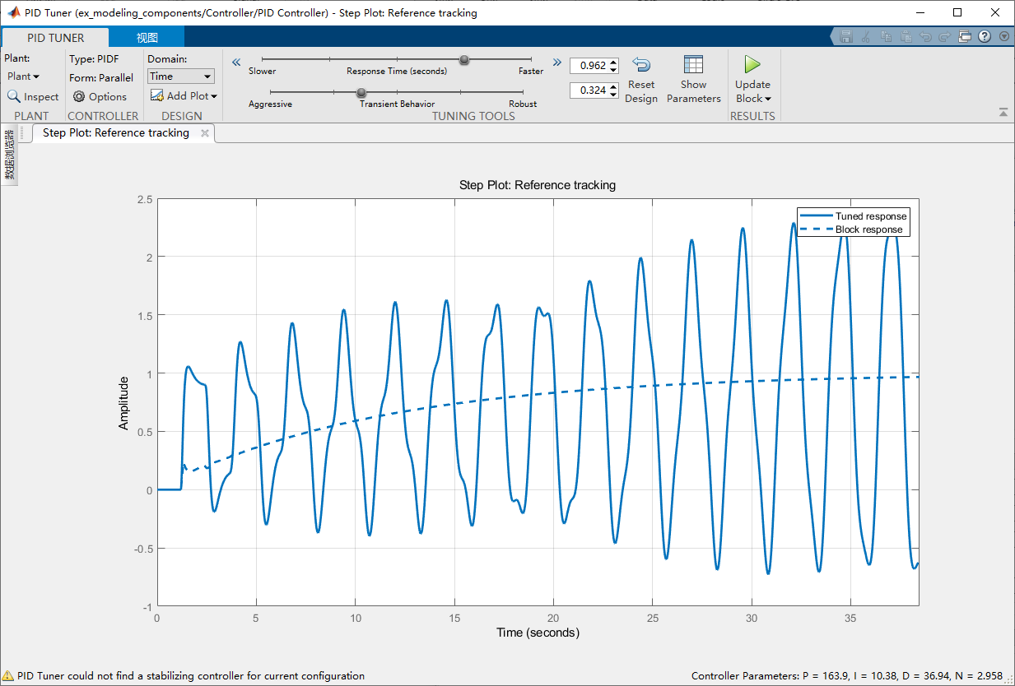Image resolution: width=1015 pixels, height=686 pixels.
Task: Click the Response Time slider handle
Action: tap(464, 59)
